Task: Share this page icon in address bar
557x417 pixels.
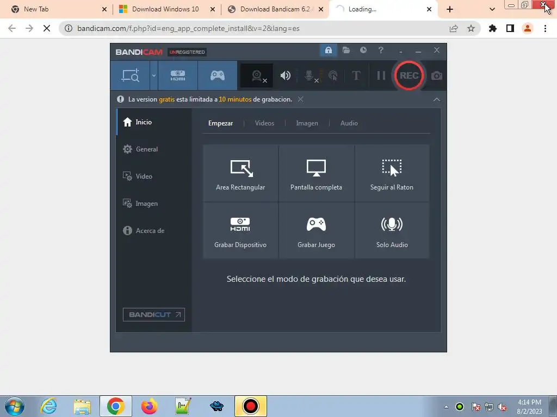Action: click(454, 28)
